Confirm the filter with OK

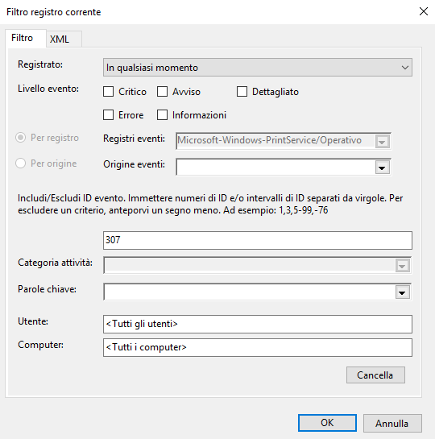tap(327, 423)
